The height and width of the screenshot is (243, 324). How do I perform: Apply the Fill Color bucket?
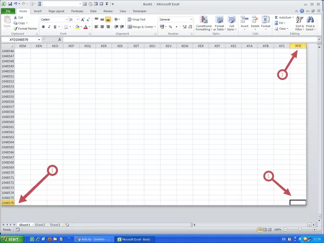click(77, 27)
